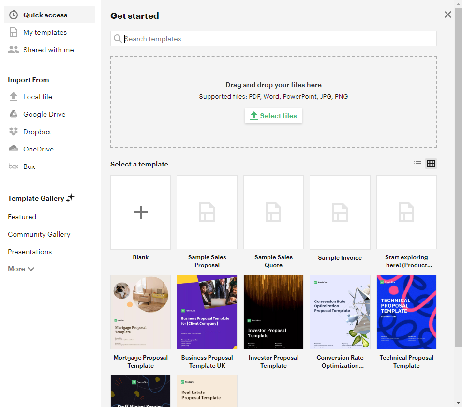Create a Blank document

click(x=140, y=212)
